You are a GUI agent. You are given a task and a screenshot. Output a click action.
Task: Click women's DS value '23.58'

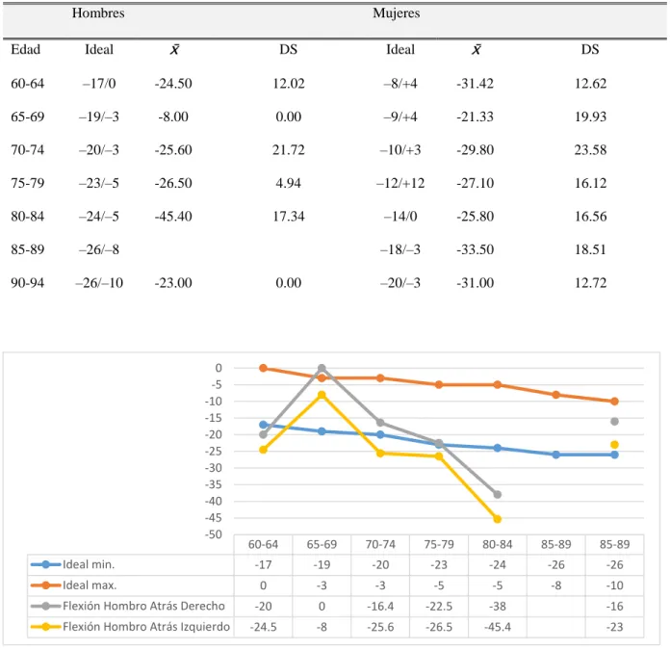point(590,150)
